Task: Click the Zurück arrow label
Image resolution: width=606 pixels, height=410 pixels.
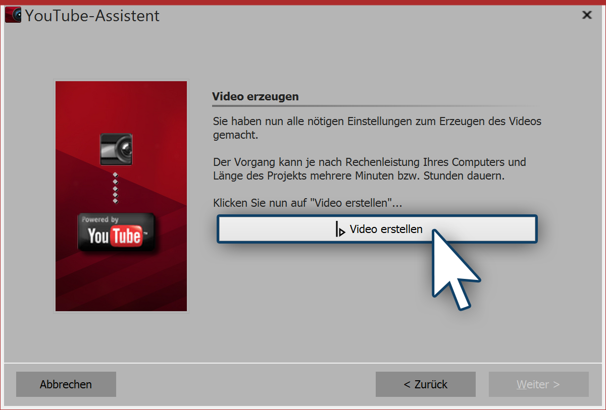Action: pyautogui.click(x=408, y=384)
